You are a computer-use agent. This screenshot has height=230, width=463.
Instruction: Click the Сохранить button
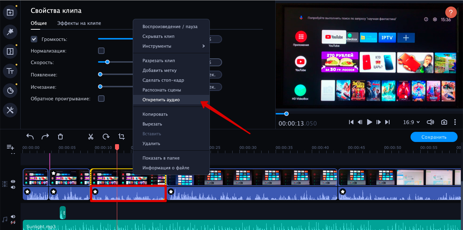(x=434, y=137)
